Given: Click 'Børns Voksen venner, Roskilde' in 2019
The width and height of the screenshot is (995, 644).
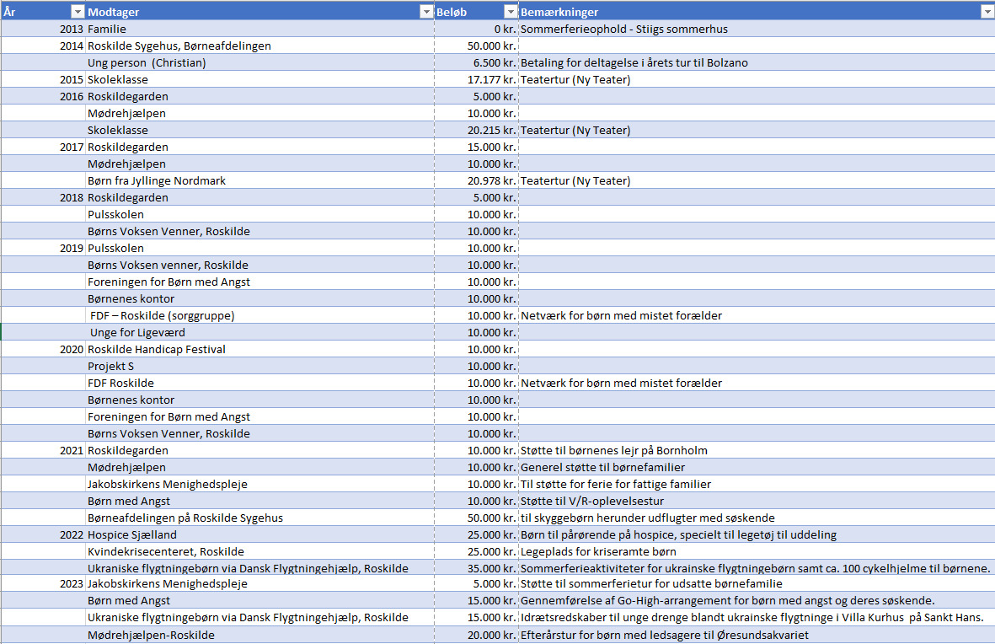Looking at the screenshot, I should (x=259, y=265).
